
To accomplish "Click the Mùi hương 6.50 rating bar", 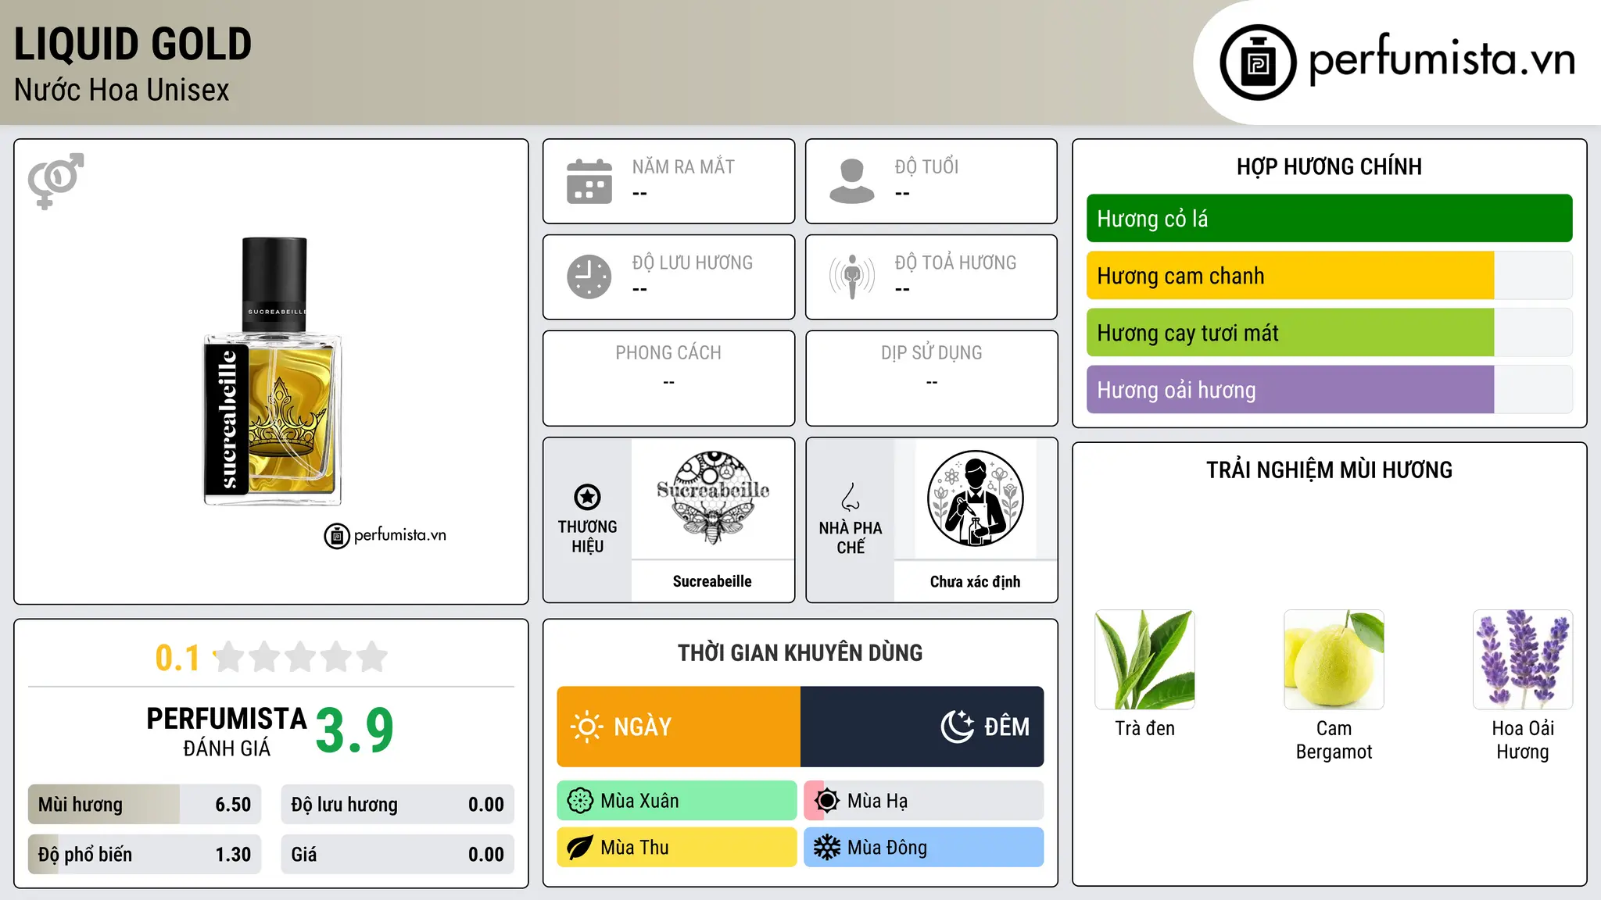I will click(145, 805).
